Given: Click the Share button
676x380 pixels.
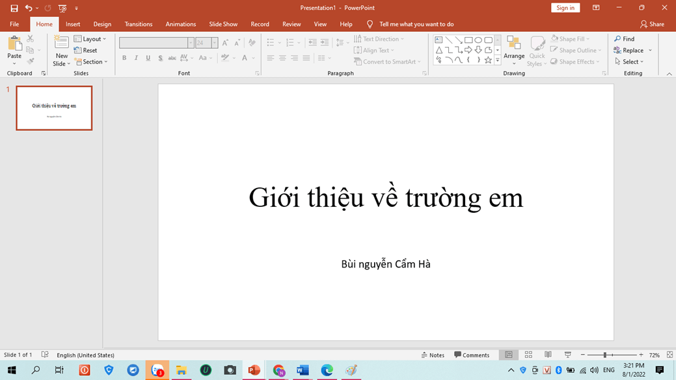Looking at the screenshot, I should pos(652,24).
